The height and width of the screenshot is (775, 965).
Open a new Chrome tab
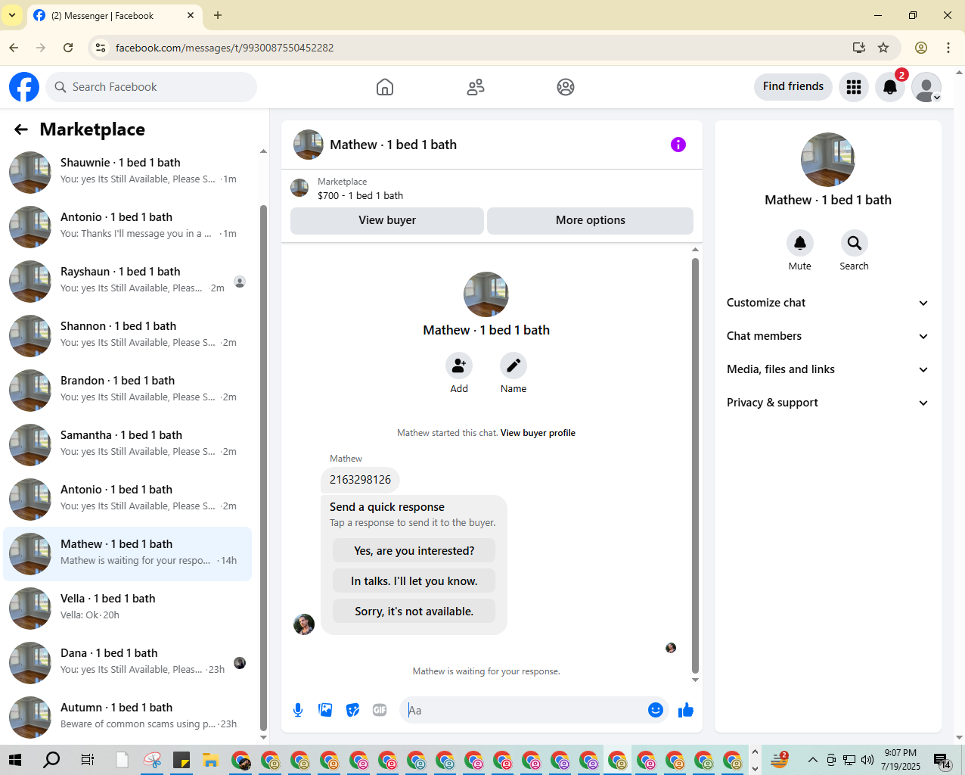218,15
